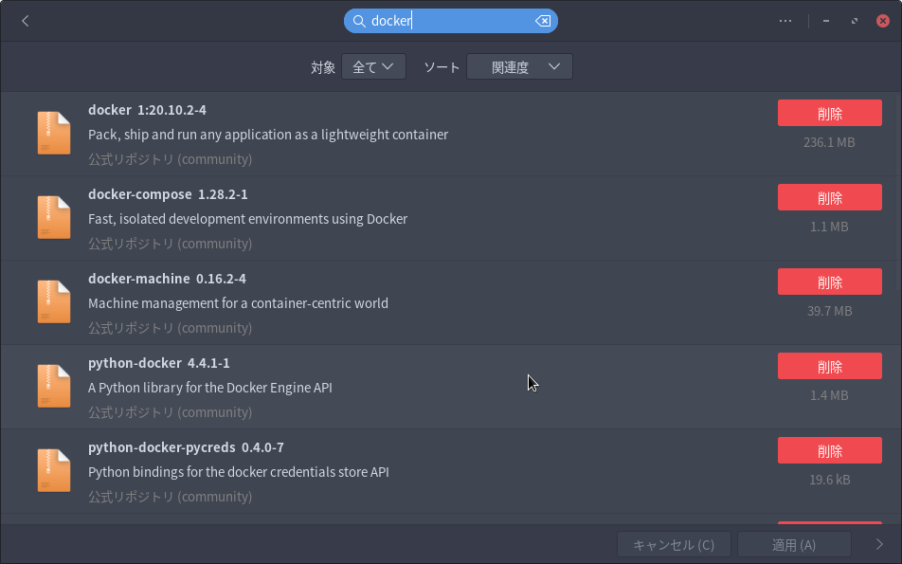Click the 適用 (A) button
Image resolution: width=902 pixels, height=564 pixels.
point(794,544)
